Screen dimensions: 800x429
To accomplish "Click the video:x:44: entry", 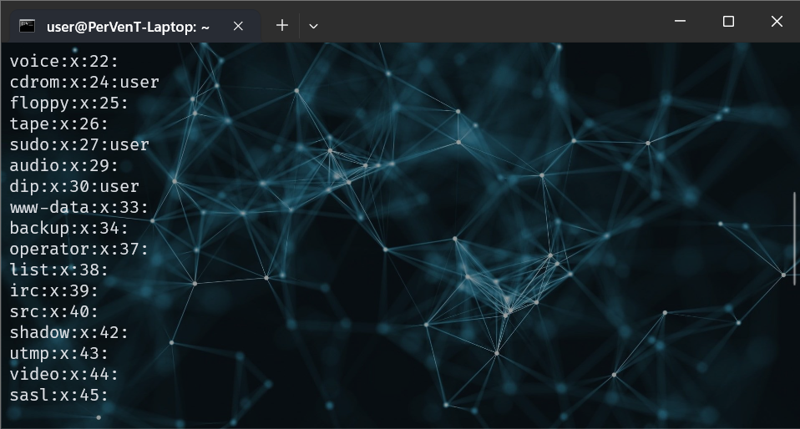I will 64,374.
